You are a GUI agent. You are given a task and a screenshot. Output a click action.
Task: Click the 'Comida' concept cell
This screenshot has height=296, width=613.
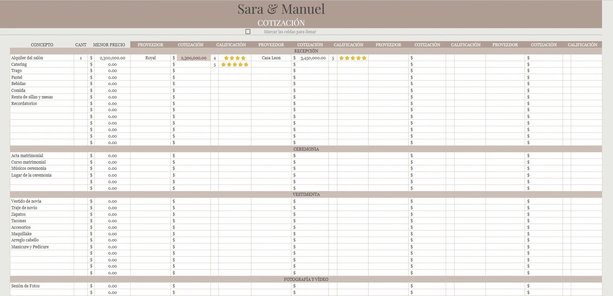(x=42, y=91)
